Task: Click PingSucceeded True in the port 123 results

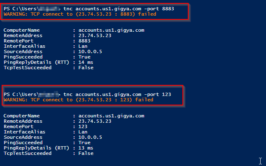Action: 84,143
